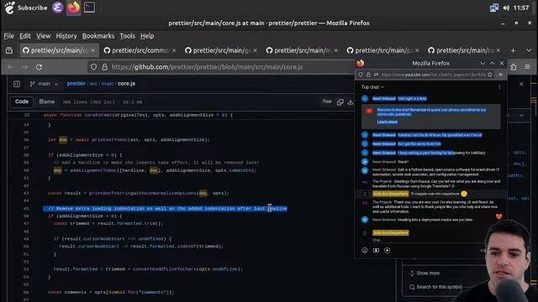Open the Help menu
Viewport: 538px width, 302px height.
(147, 36)
